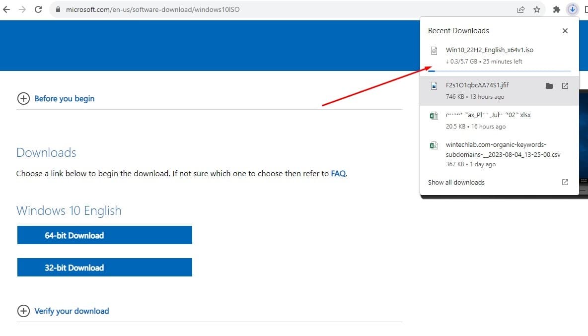Image resolution: width=588 pixels, height=336 pixels.
Task: Click the Excel icon beside the csv download
Action: (434, 145)
